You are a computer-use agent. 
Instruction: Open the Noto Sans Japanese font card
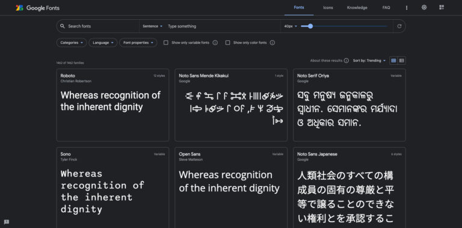pos(349,187)
